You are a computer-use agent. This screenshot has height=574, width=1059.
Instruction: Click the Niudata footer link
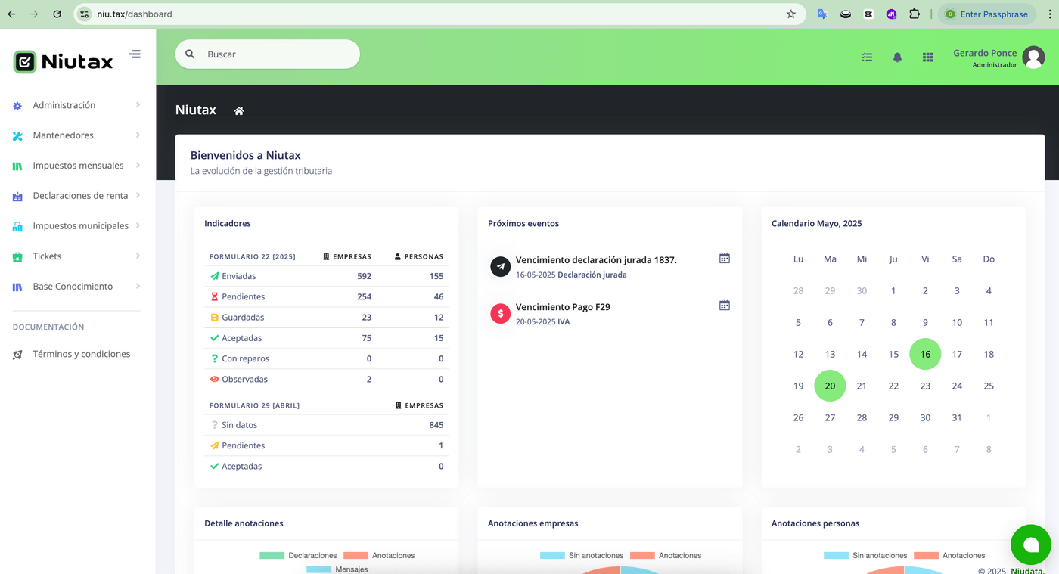(1027, 571)
